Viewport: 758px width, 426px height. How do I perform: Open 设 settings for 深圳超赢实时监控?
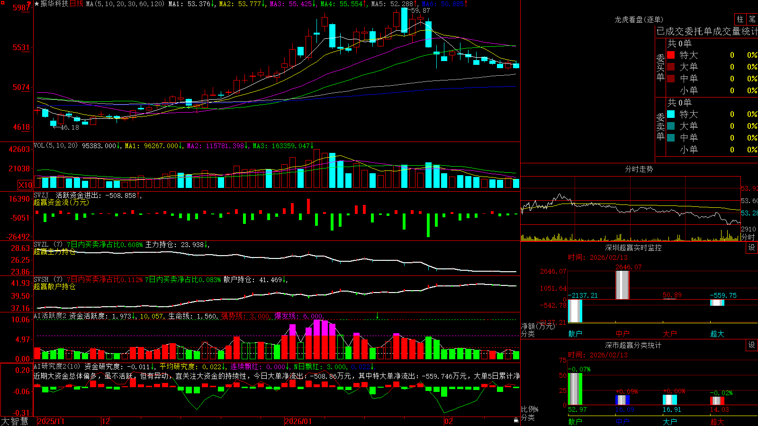[x=752, y=248]
